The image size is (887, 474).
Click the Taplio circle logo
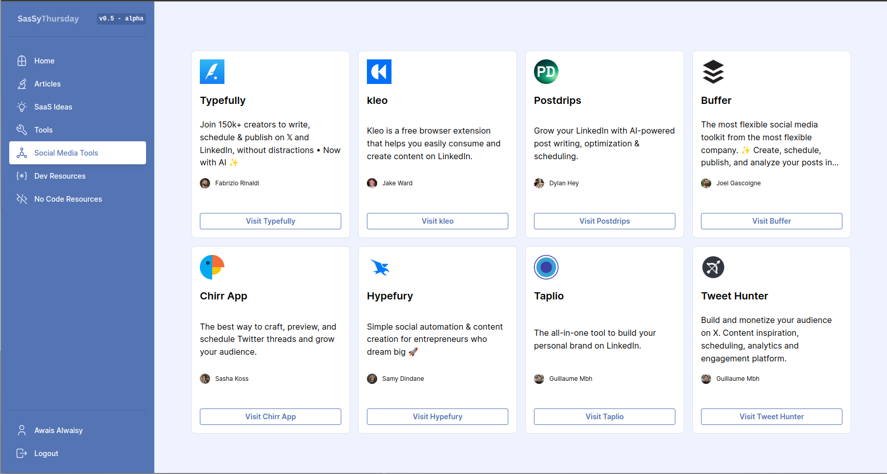tap(546, 267)
